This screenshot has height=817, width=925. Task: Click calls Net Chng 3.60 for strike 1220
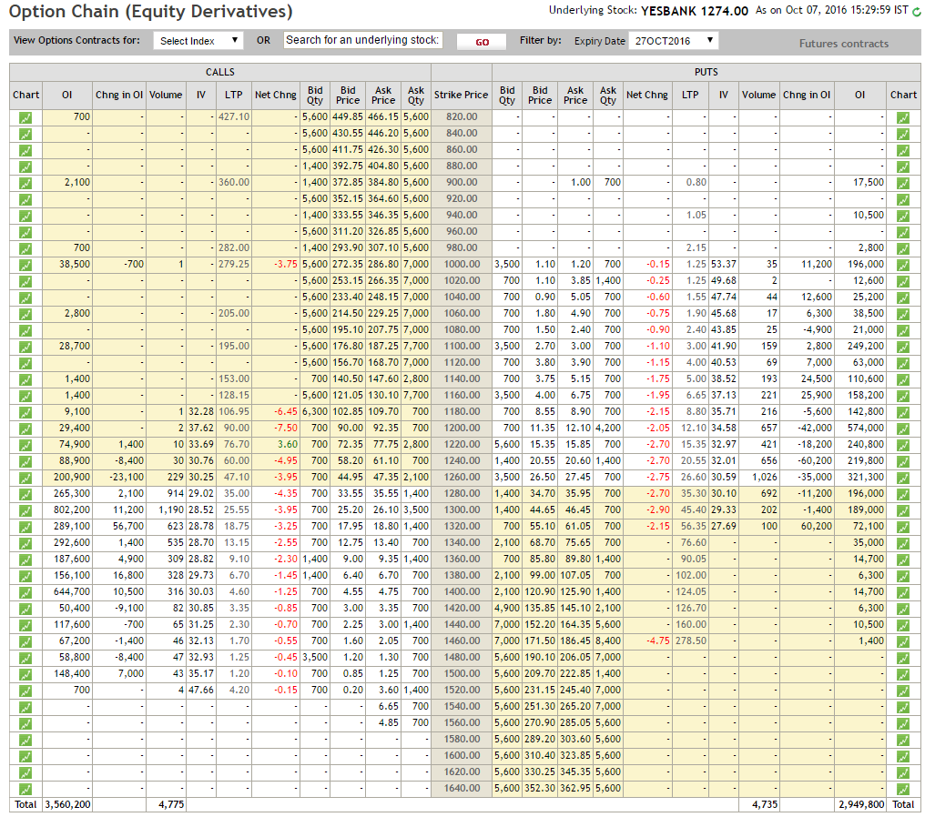click(288, 445)
